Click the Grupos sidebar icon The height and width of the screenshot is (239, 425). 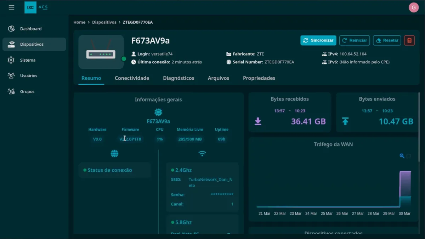pos(11,91)
